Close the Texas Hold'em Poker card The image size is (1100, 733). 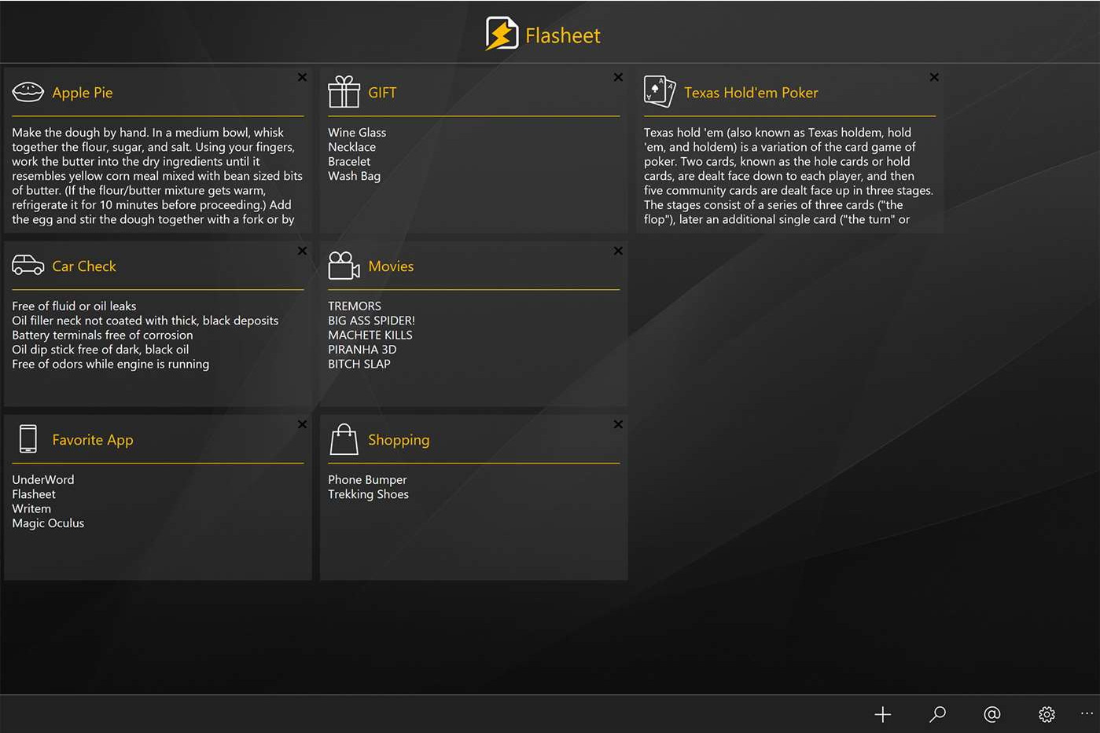point(934,77)
